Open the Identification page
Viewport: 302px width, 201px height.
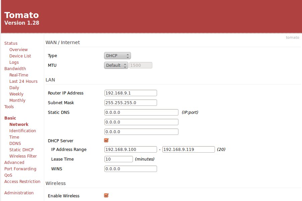point(23,131)
